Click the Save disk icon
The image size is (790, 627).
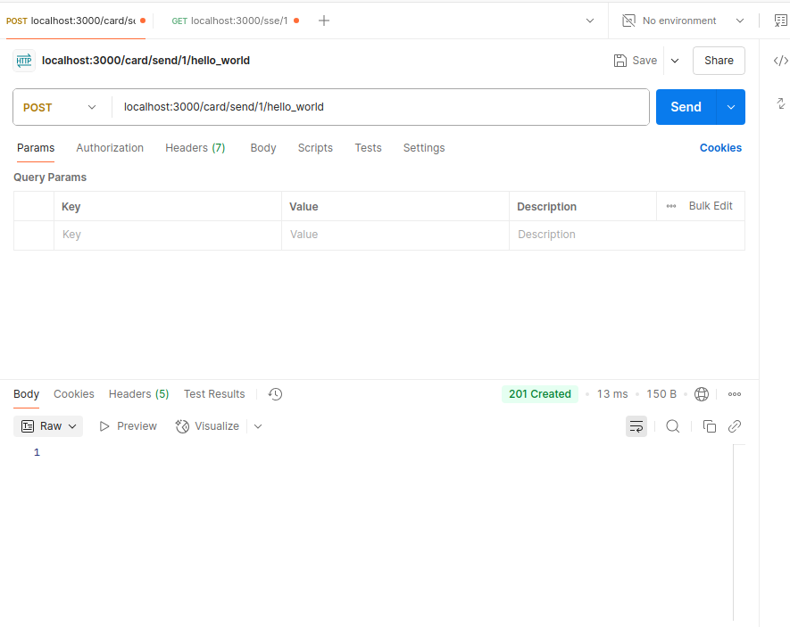pos(620,61)
